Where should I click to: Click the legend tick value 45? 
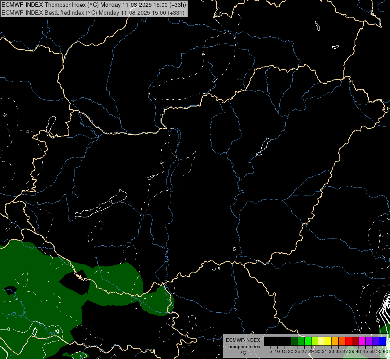tap(365, 351)
